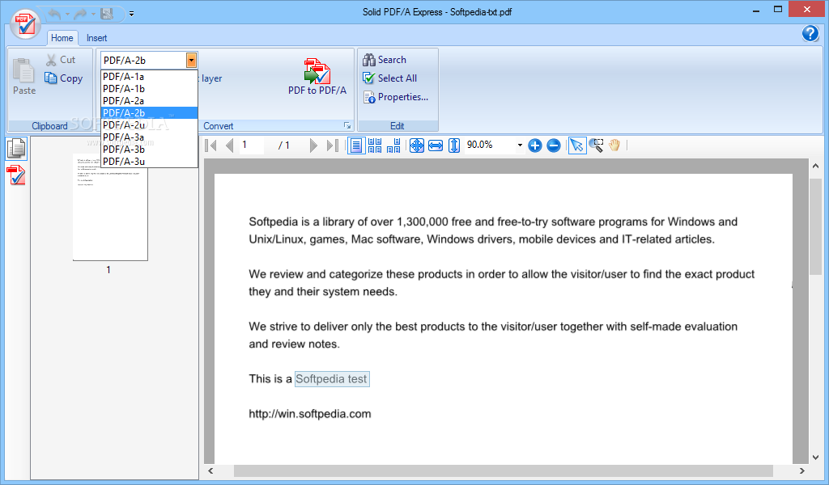Open document Properties dialog
The height and width of the screenshot is (485, 829).
395,97
